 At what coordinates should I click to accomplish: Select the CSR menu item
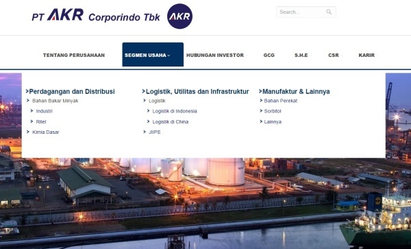pos(334,55)
